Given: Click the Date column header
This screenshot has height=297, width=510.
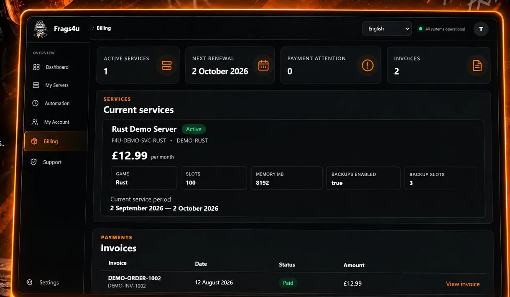Looking at the screenshot, I should 201,264.
